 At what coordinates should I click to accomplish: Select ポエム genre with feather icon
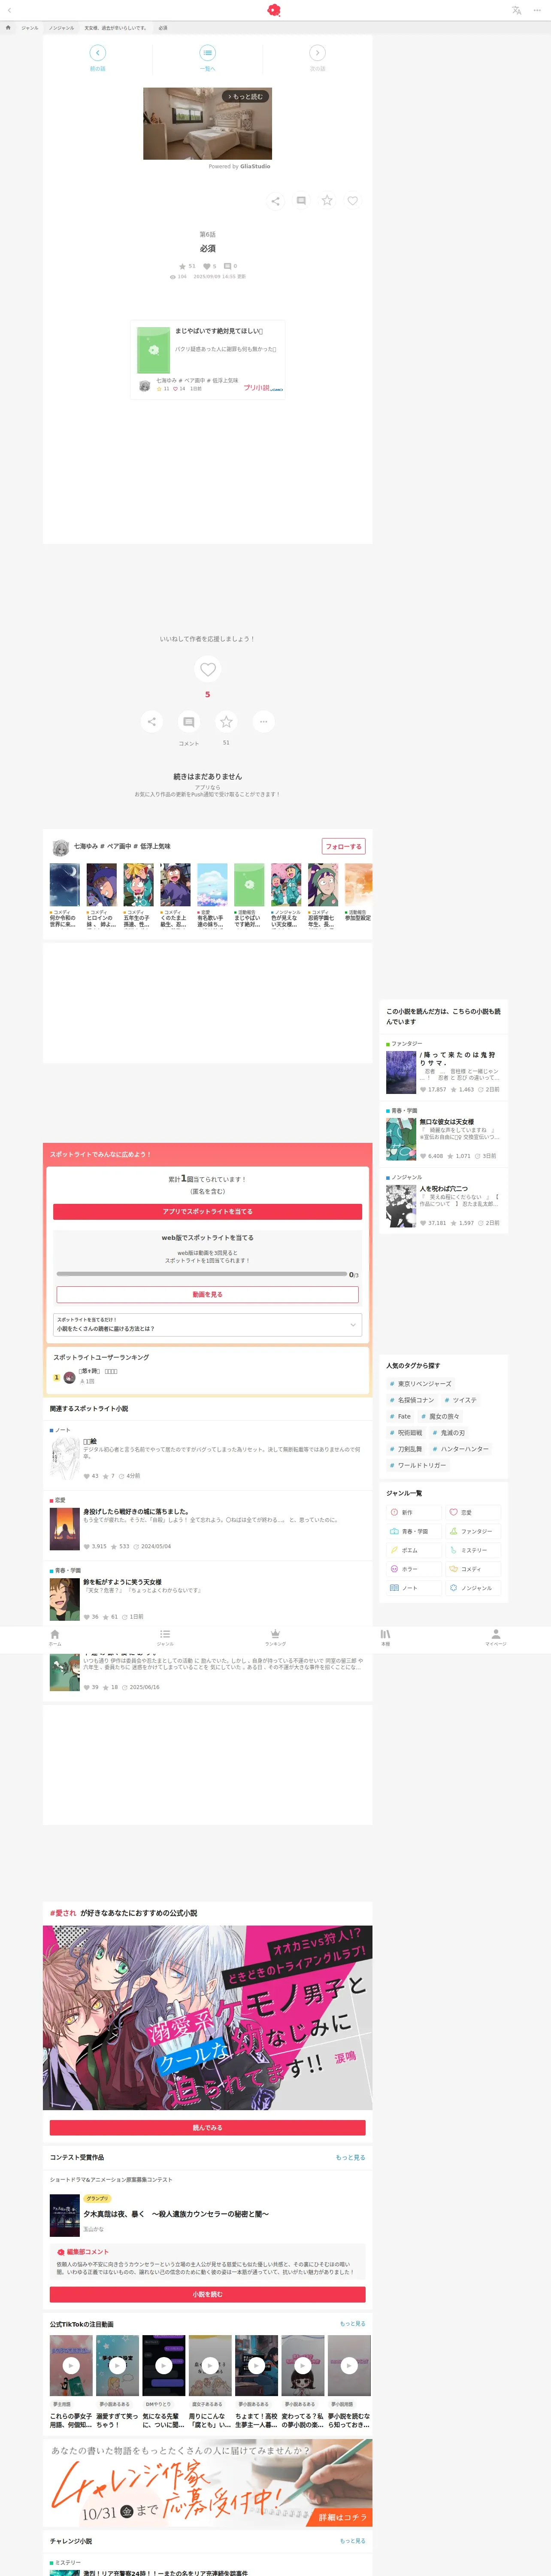click(x=414, y=1550)
